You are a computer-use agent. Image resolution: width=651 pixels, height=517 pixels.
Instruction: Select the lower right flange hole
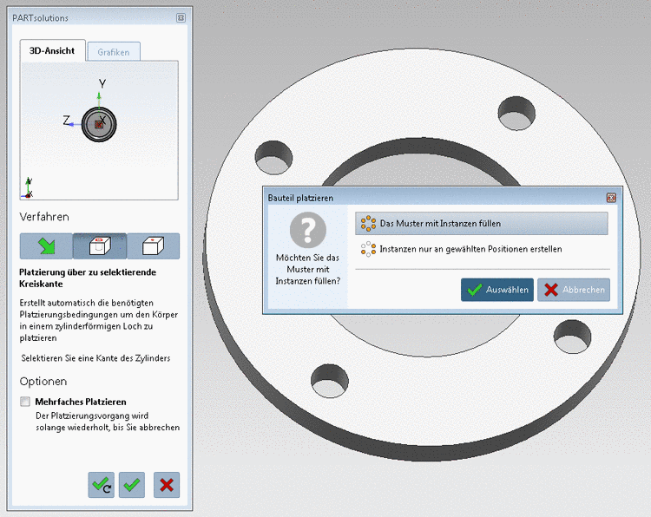(x=573, y=337)
